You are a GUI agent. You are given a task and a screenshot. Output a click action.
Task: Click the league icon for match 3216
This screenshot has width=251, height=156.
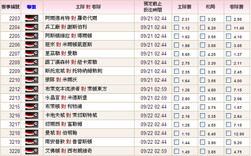click(x=31, y=115)
